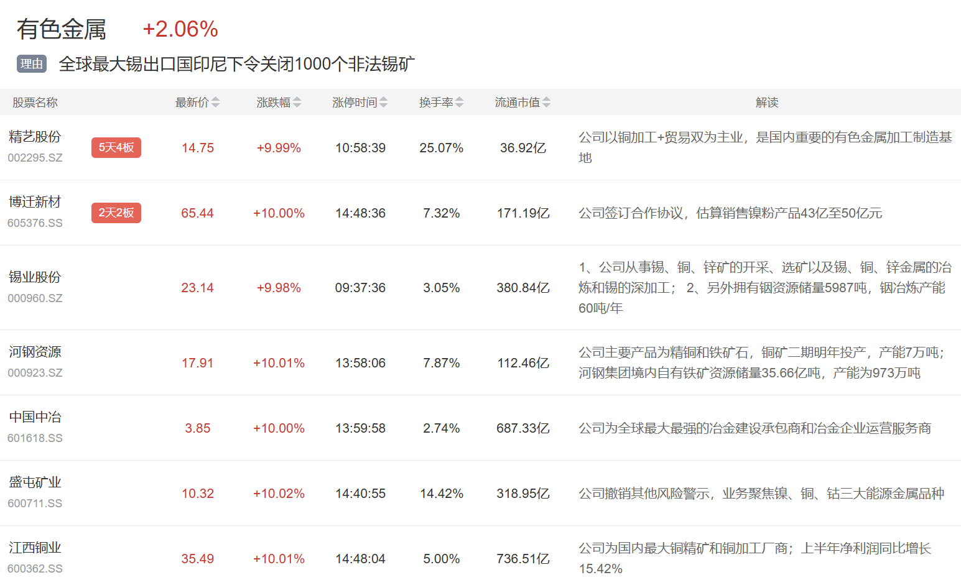961x580 pixels.
Task: Open 博迁新材 stock page
Action: pyautogui.click(x=35, y=202)
